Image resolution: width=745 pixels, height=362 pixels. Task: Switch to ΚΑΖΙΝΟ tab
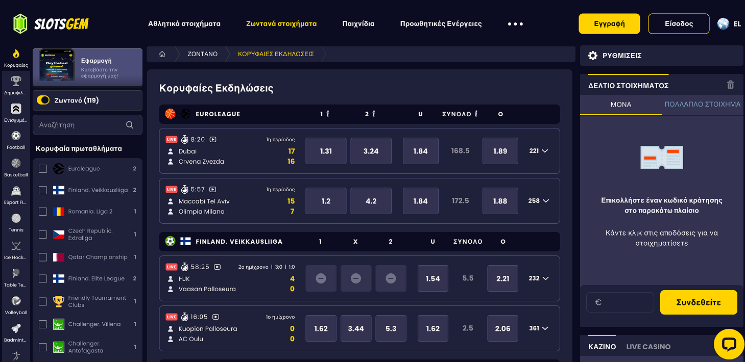click(x=602, y=347)
